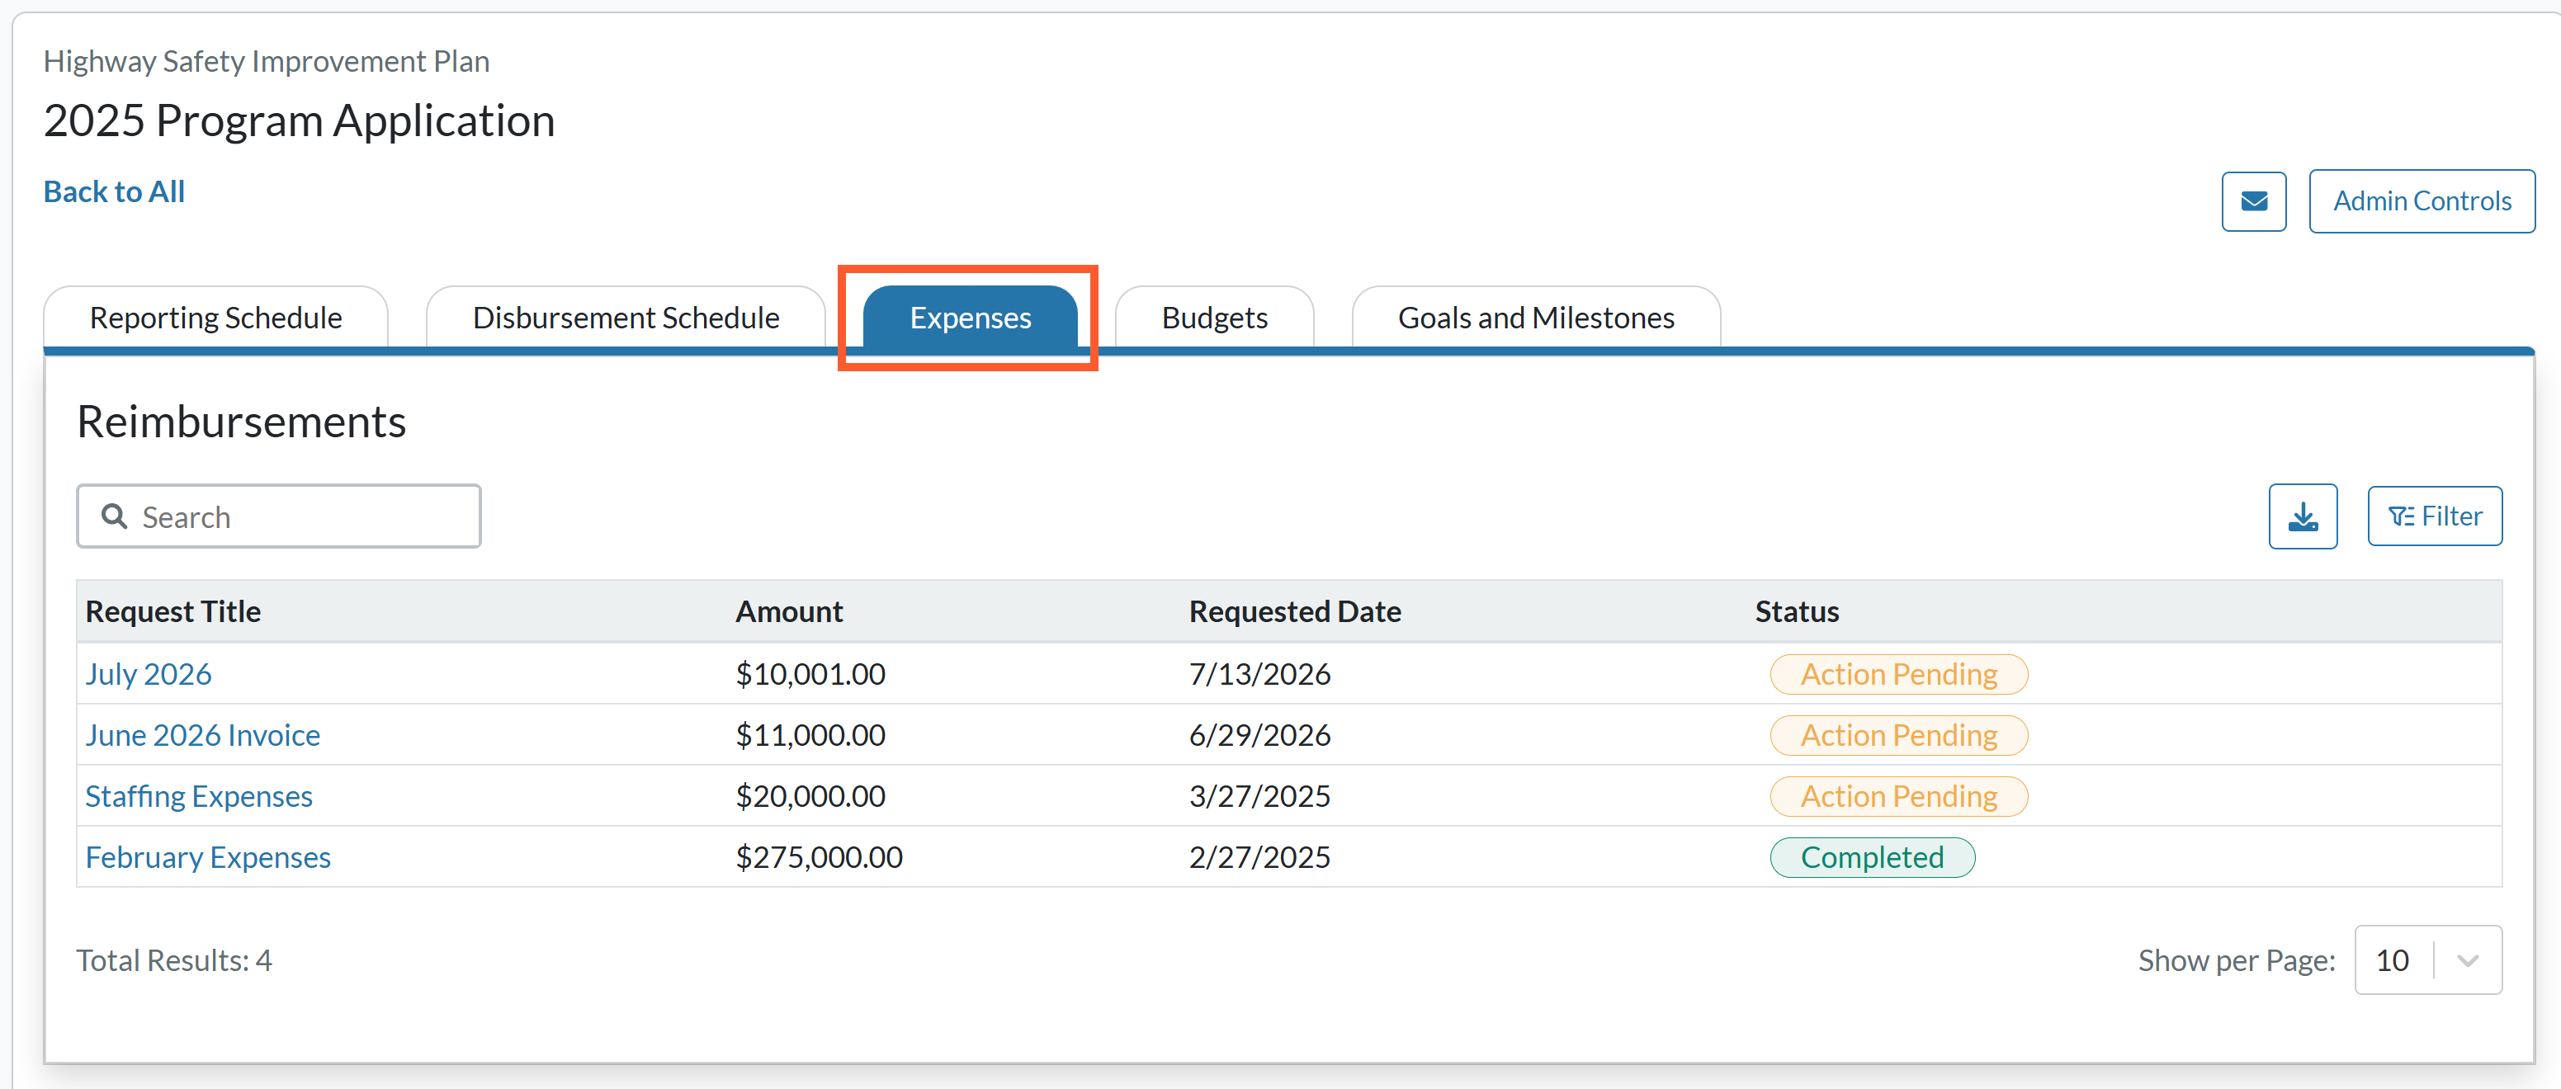Viewport: 2561px width, 1089px height.
Task: Open the June 2026 Invoice request
Action: click(x=203, y=735)
